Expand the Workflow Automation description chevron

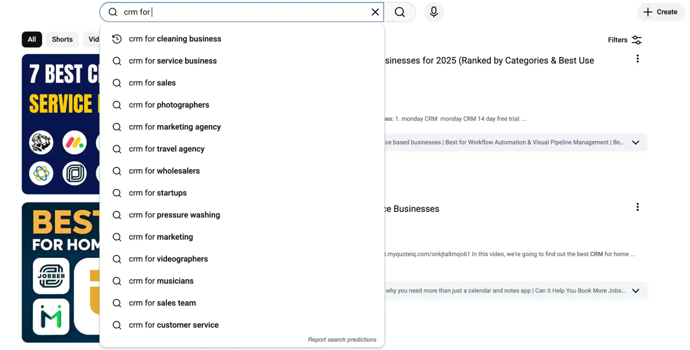coord(636,142)
